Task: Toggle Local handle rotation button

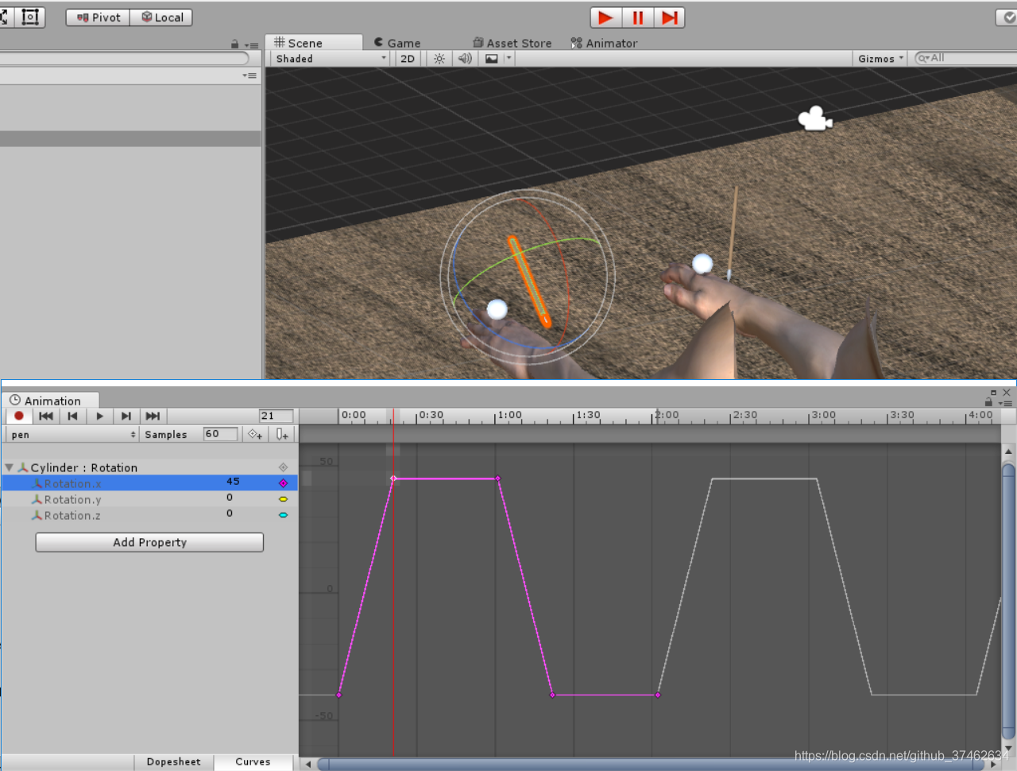Action: pos(161,17)
